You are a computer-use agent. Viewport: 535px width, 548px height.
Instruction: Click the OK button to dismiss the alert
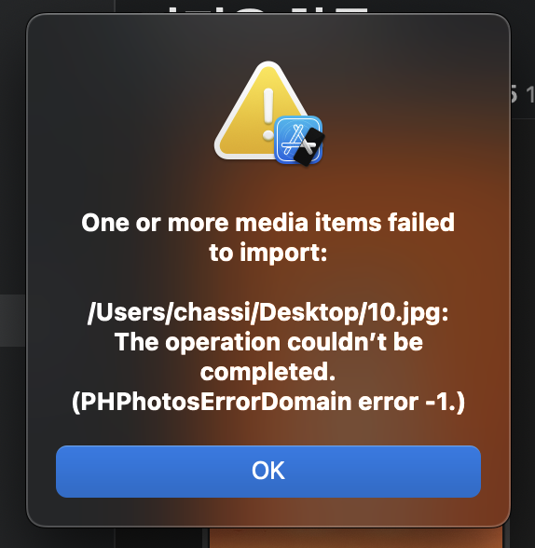tap(268, 472)
